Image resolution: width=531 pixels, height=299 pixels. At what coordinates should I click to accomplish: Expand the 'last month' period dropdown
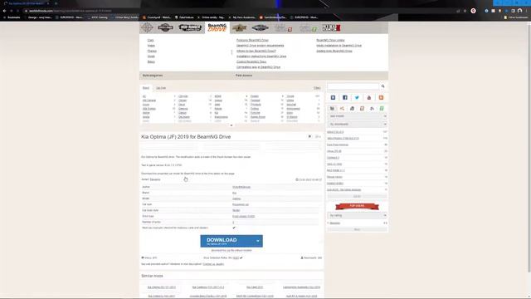357,116
